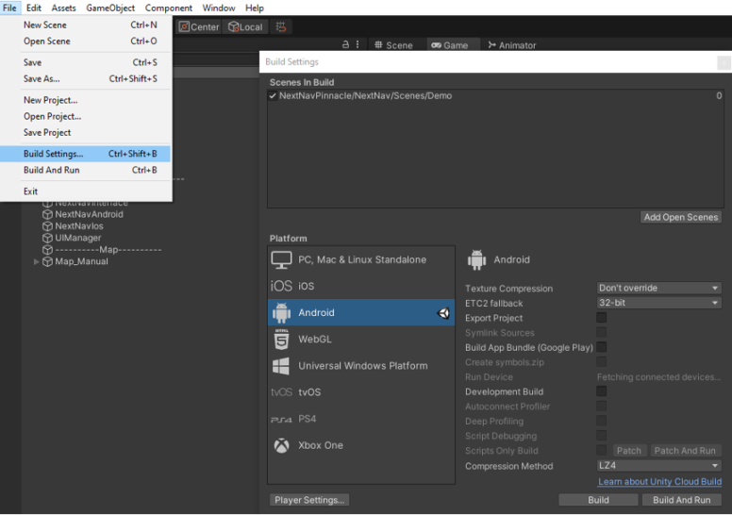Toggle the Development Build checkbox
The height and width of the screenshot is (515, 732).
pyautogui.click(x=601, y=391)
